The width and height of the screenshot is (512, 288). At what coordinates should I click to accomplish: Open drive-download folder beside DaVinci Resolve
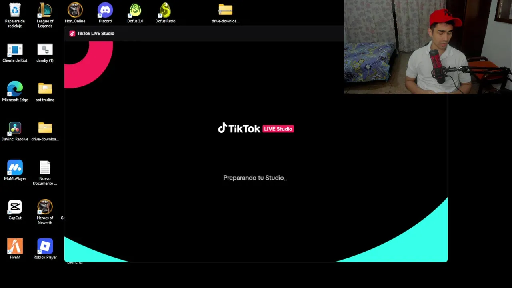click(x=45, y=132)
